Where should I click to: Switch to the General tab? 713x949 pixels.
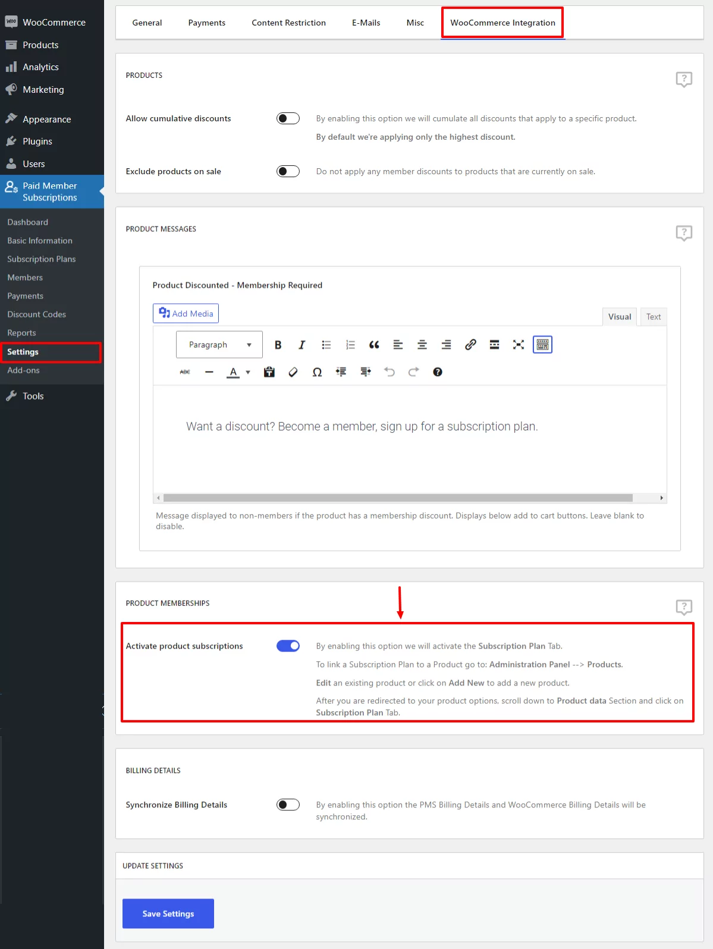[x=147, y=23]
